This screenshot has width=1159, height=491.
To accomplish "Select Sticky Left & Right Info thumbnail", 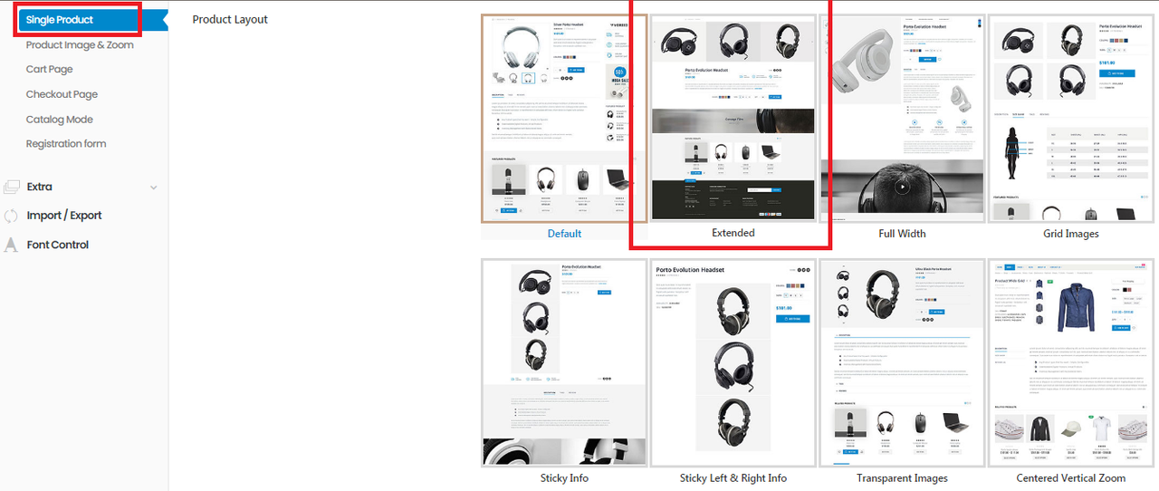I will pos(733,363).
